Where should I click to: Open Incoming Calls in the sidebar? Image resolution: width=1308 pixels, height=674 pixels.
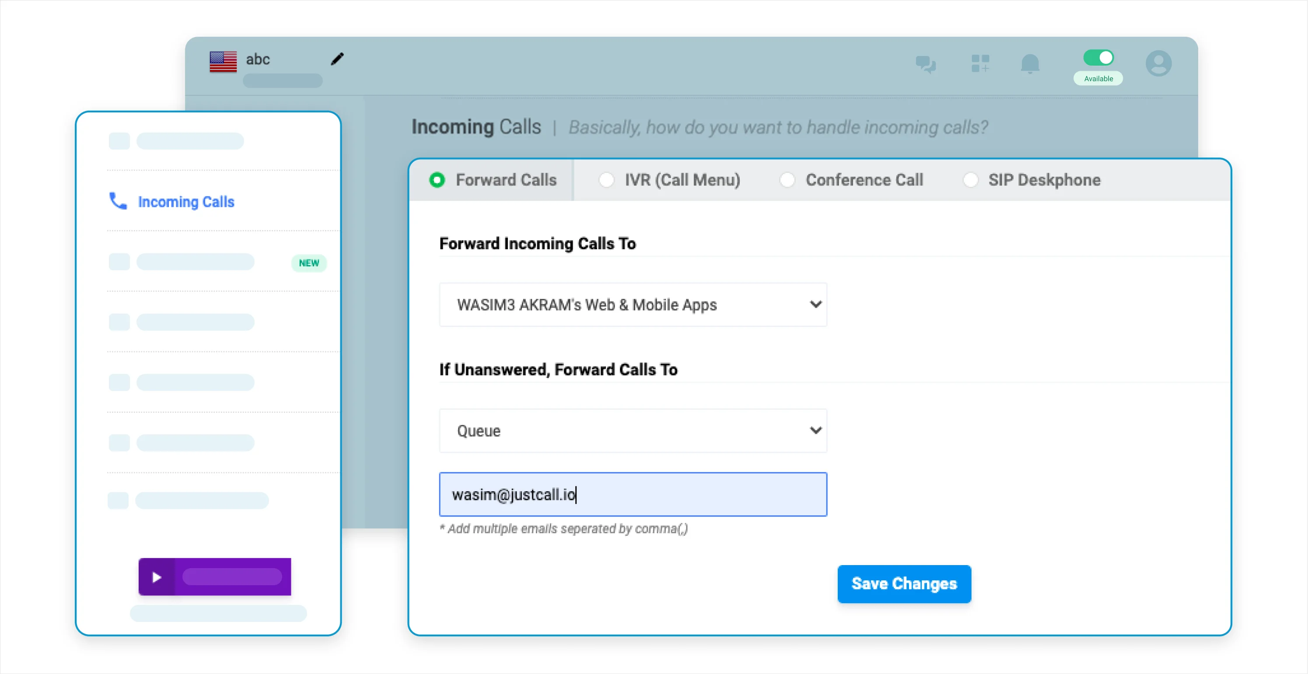pyautogui.click(x=186, y=202)
